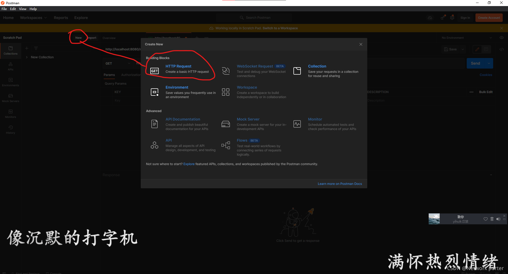
Task: Click the cloud sync icon in header
Action: (x=430, y=18)
